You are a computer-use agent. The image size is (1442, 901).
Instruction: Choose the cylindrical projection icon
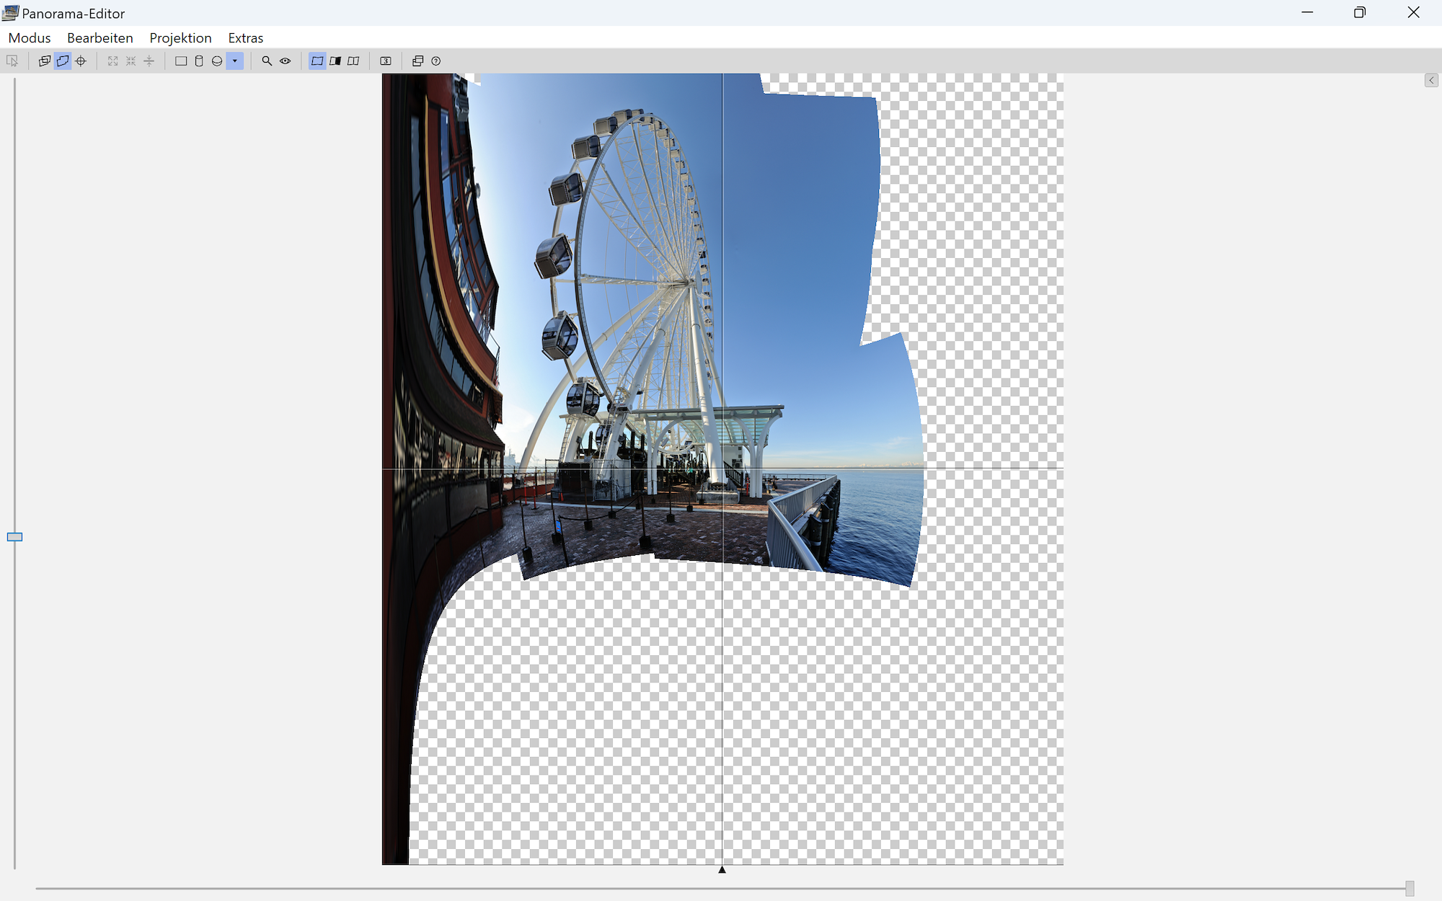coord(199,61)
